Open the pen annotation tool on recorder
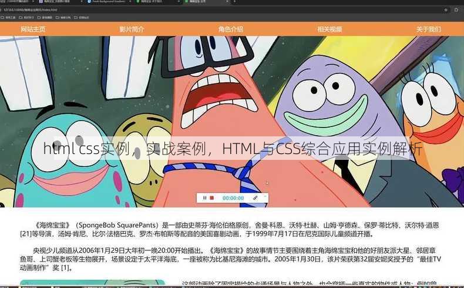 (255, 197)
